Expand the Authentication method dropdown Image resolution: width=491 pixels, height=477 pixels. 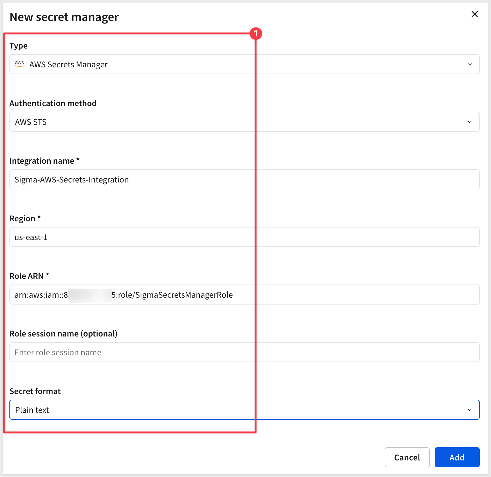(x=244, y=122)
